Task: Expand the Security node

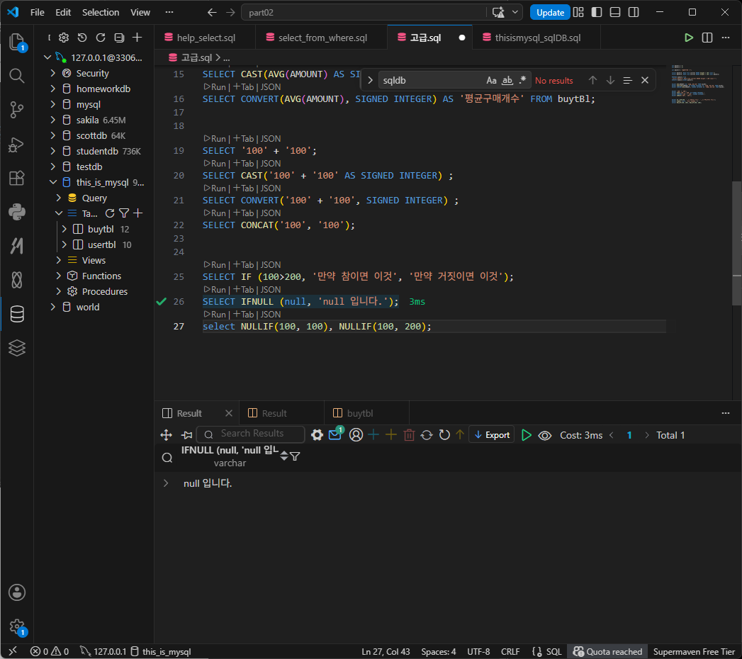Action: (53, 73)
